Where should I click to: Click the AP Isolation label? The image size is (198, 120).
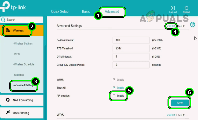[63, 96]
